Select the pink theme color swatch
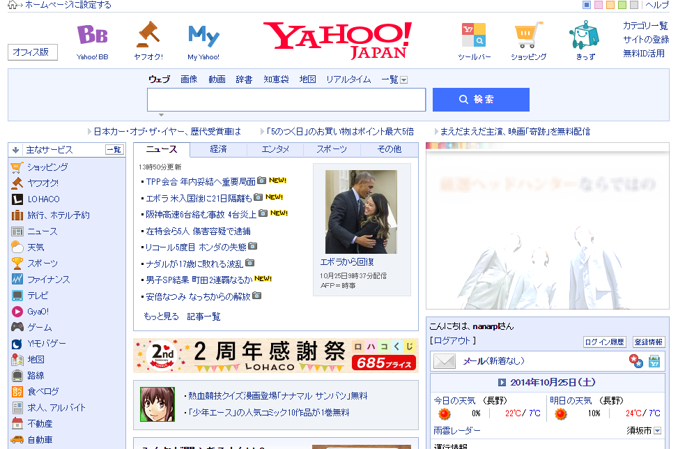This screenshot has width=678, height=449. click(599, 5)
